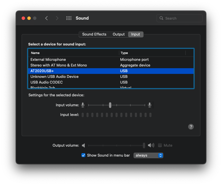Click the forward navigation arrow
Image resolution: width=222 pixels, height=185 pixels.
pos(57,18)
